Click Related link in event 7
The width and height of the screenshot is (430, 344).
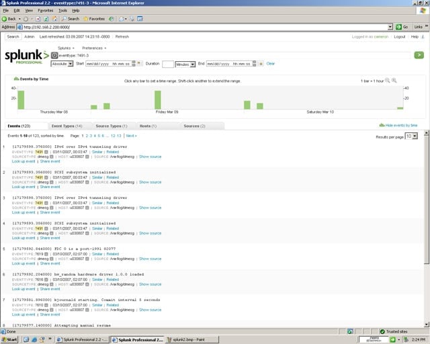tap(113, 305)
